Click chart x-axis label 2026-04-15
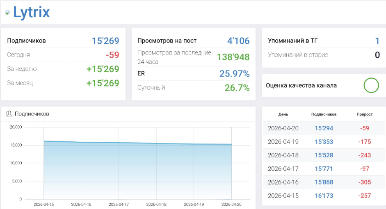 tap(43, 204)
